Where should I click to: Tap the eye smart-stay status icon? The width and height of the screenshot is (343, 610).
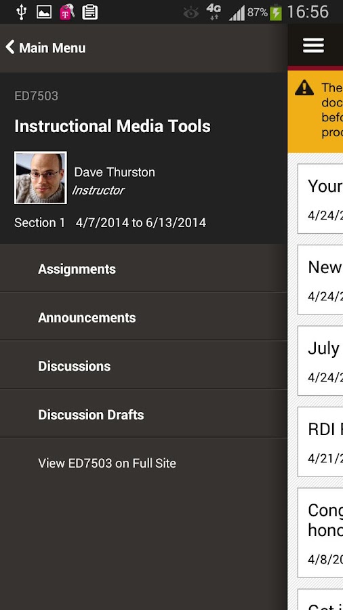point(191,14)
